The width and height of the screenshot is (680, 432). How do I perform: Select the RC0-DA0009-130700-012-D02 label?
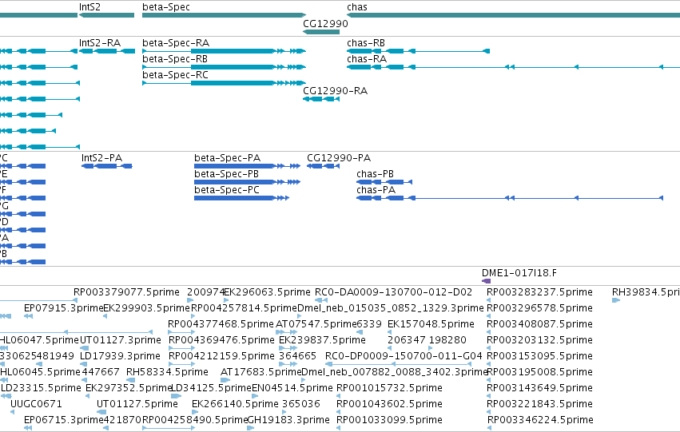pyautogui.click(x=393, y=292)
